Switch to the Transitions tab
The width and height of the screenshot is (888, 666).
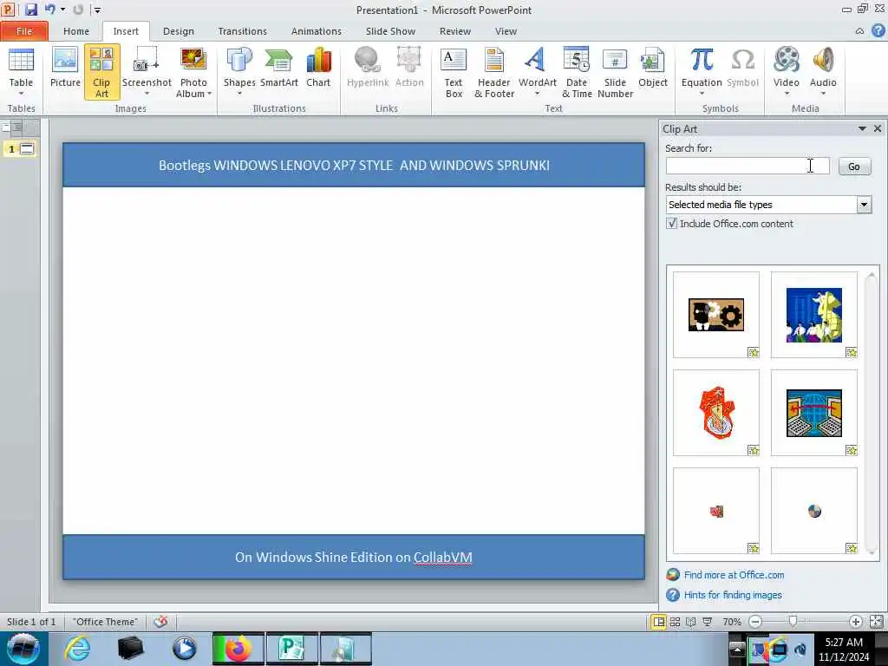coord(243,31)
